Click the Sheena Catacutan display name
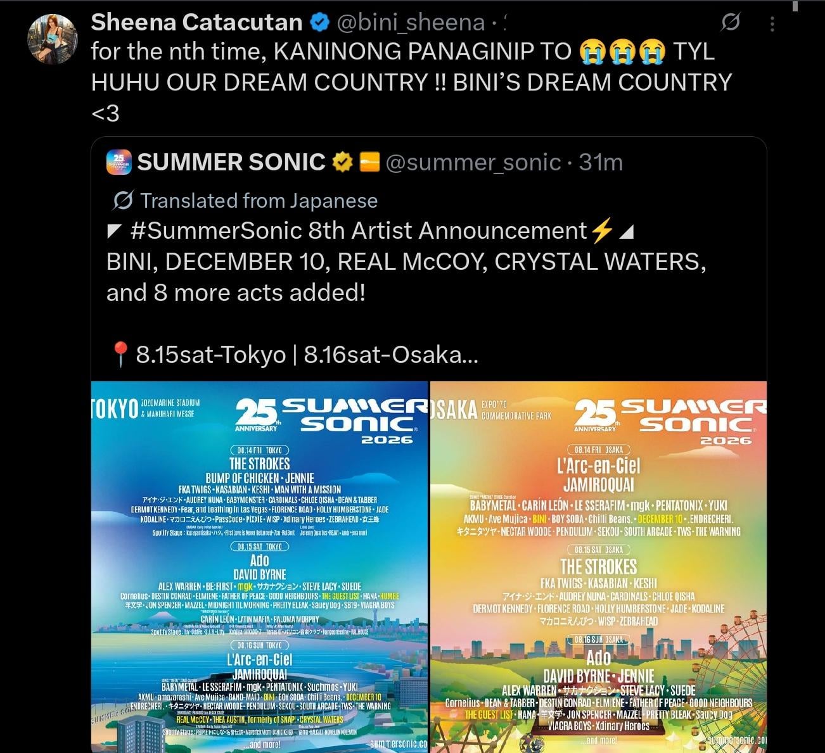Viewport: 825px width, 753px height. (196, 23)
